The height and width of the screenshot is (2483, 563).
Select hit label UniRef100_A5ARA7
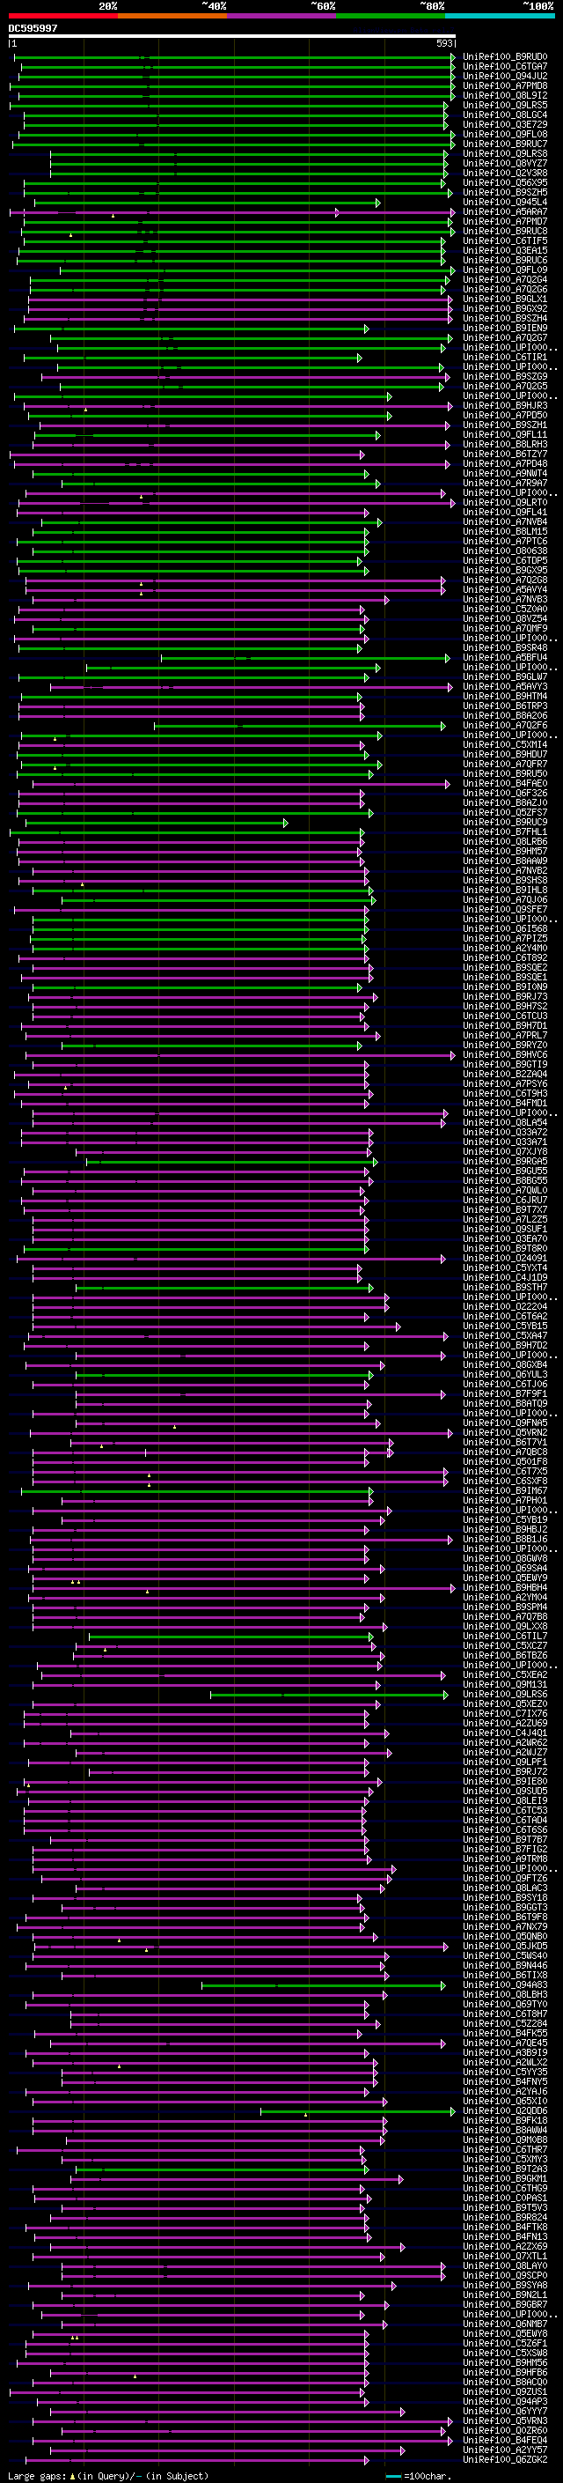[505, 212]
